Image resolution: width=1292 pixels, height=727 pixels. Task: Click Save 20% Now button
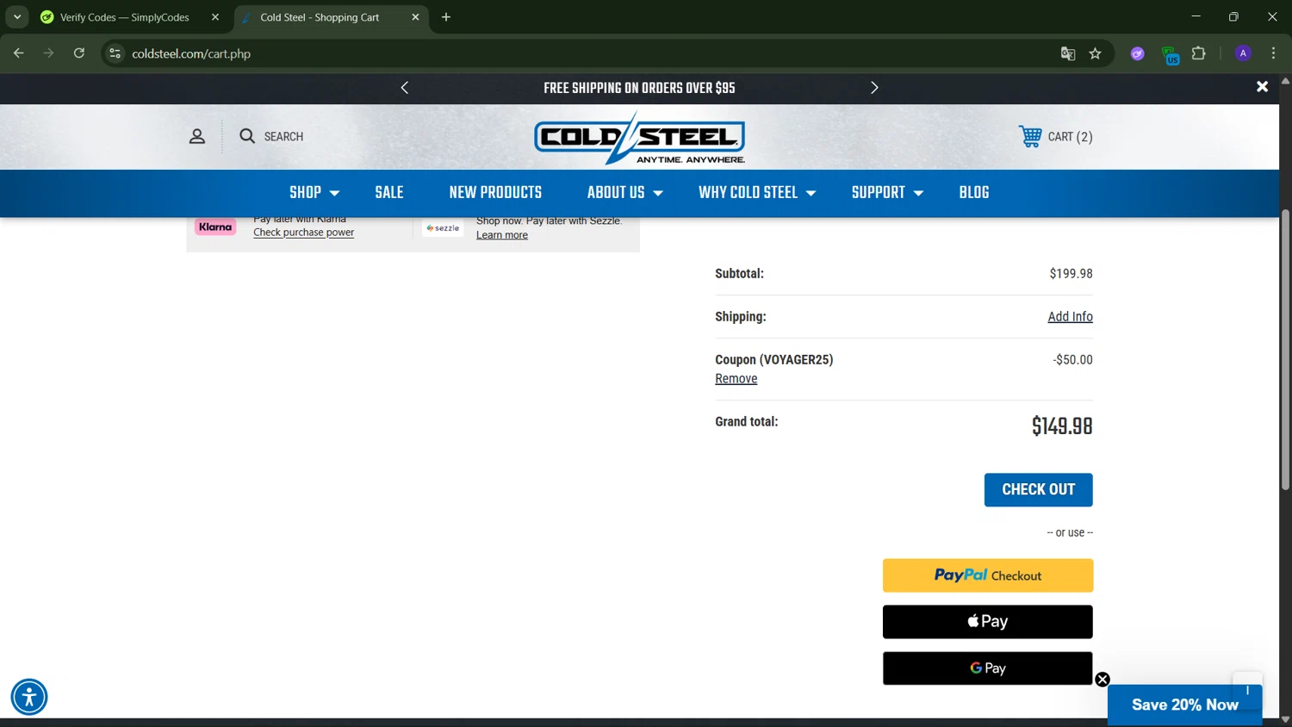(x=1184, y=705)
